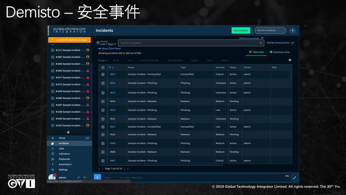Expand the #1087 Sample Incident entry
The image size is (346, 195).
pyautogui.click(x=52, y=57)
